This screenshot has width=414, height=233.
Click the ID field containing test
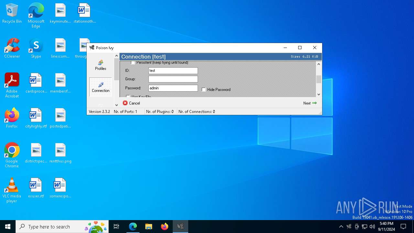pos(173,71)
